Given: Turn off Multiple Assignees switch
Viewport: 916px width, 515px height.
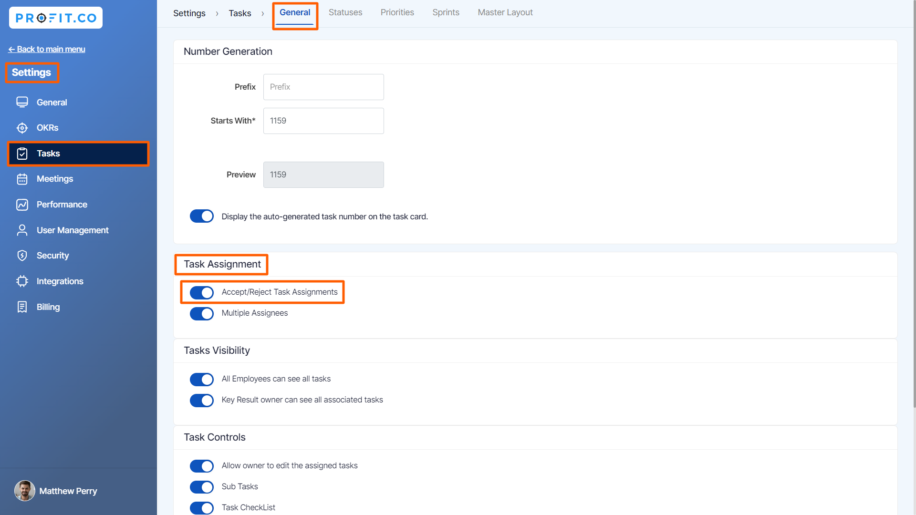Looking at the screenshot, I should pyautogui.click(x=202, y=313).
